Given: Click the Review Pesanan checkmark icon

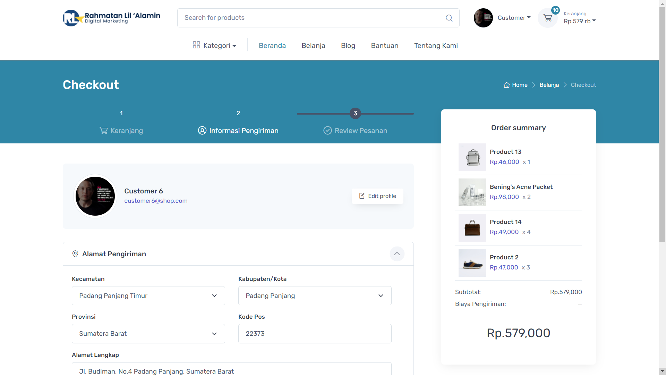Looking at the screenshot, I should (x=327, y=131).
